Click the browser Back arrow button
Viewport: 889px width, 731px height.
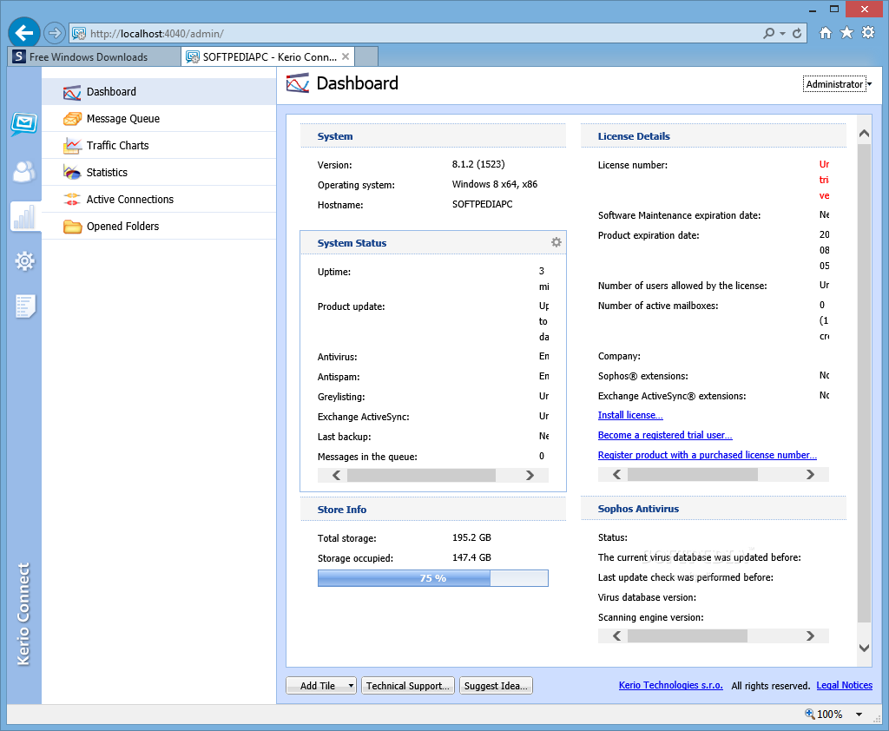pyautogui.click(x=23, y=33)
